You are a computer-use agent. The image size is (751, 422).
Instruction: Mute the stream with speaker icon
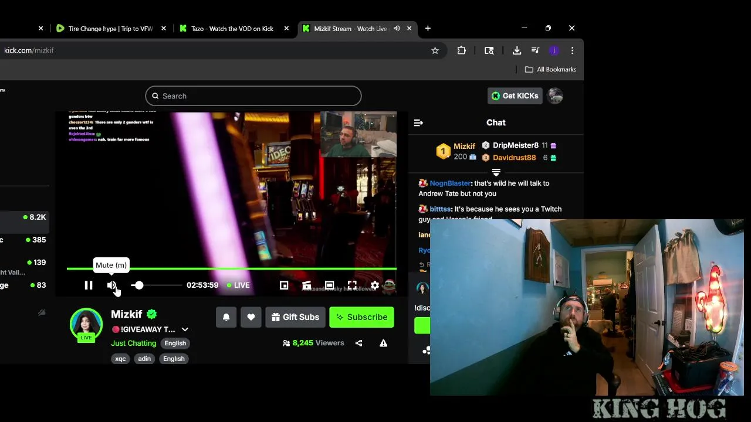click(111, 285)
